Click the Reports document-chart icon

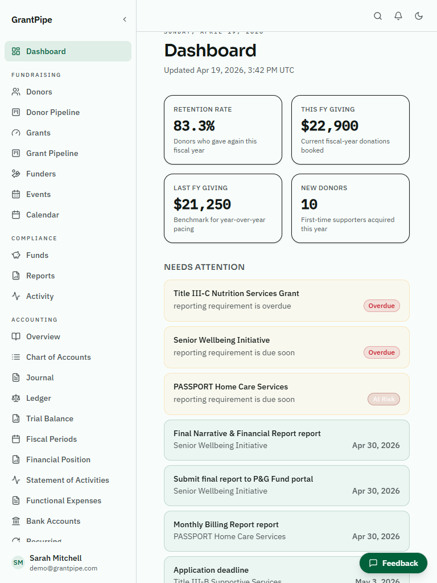pos(16,276)
